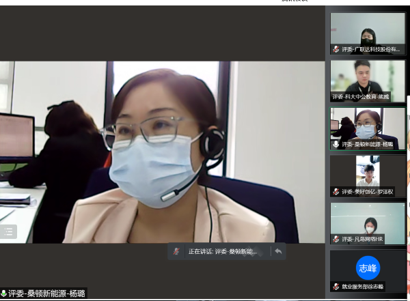Click mic icon beside main name label
410x301 pixels.
(3, 293)
